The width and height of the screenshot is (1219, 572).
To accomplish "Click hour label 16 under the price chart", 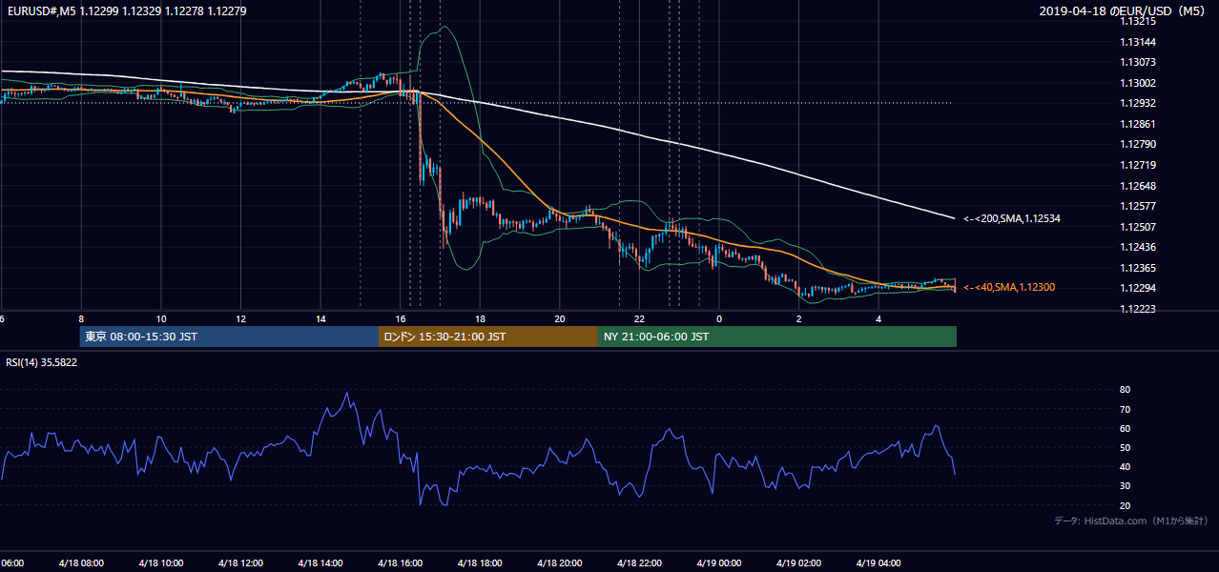I will (401, 318).
